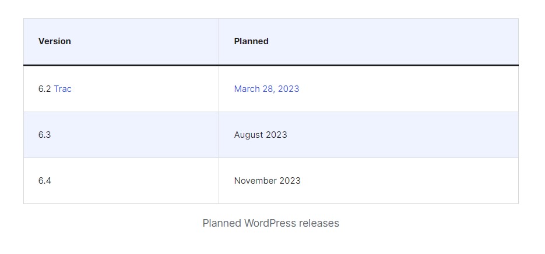Click the Version column header
Image resolution: width=545 pixels, height=254 pixels.
(55, 41)
